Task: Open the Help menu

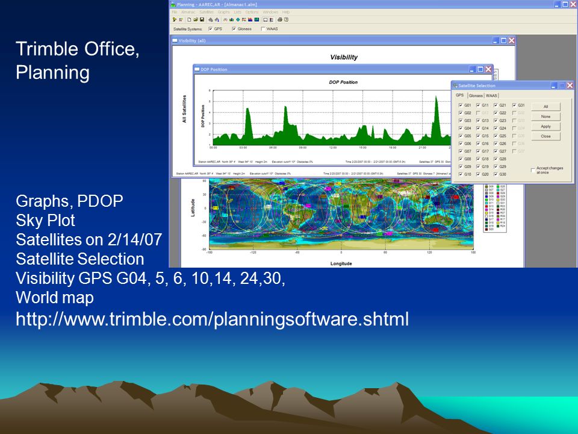Action: pos(285,12)
